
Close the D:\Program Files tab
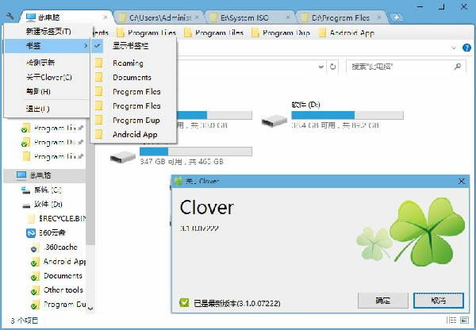click(x=379, y=17)
